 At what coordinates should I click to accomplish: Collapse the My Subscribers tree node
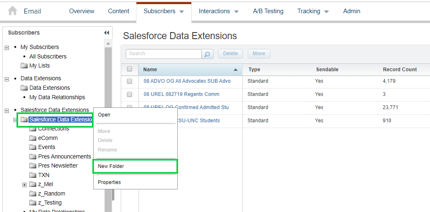(x=7, y=48)
